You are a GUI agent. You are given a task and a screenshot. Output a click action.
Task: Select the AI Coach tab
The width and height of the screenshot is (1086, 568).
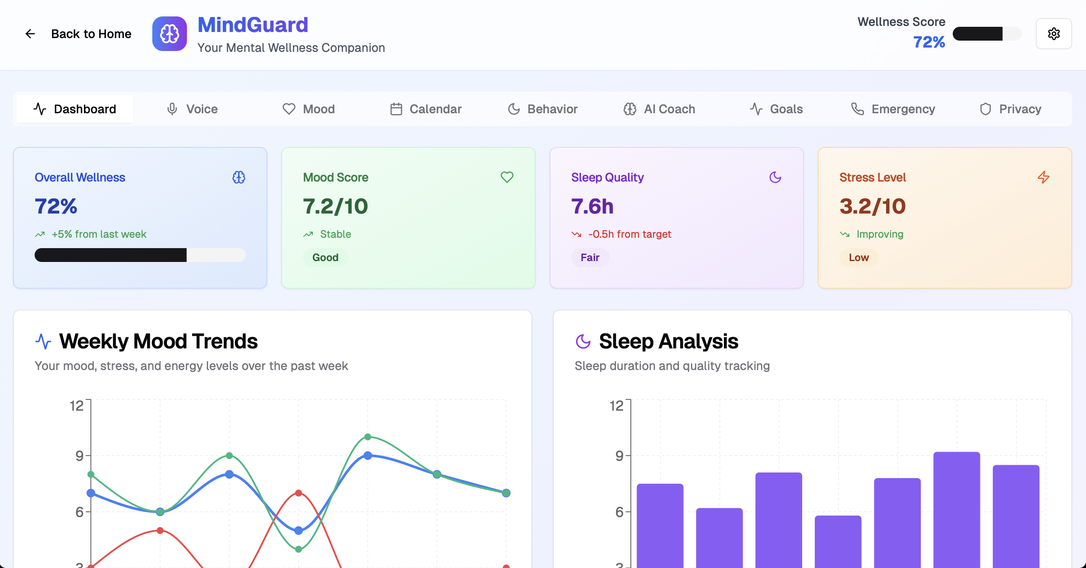(x=659, y=109)
